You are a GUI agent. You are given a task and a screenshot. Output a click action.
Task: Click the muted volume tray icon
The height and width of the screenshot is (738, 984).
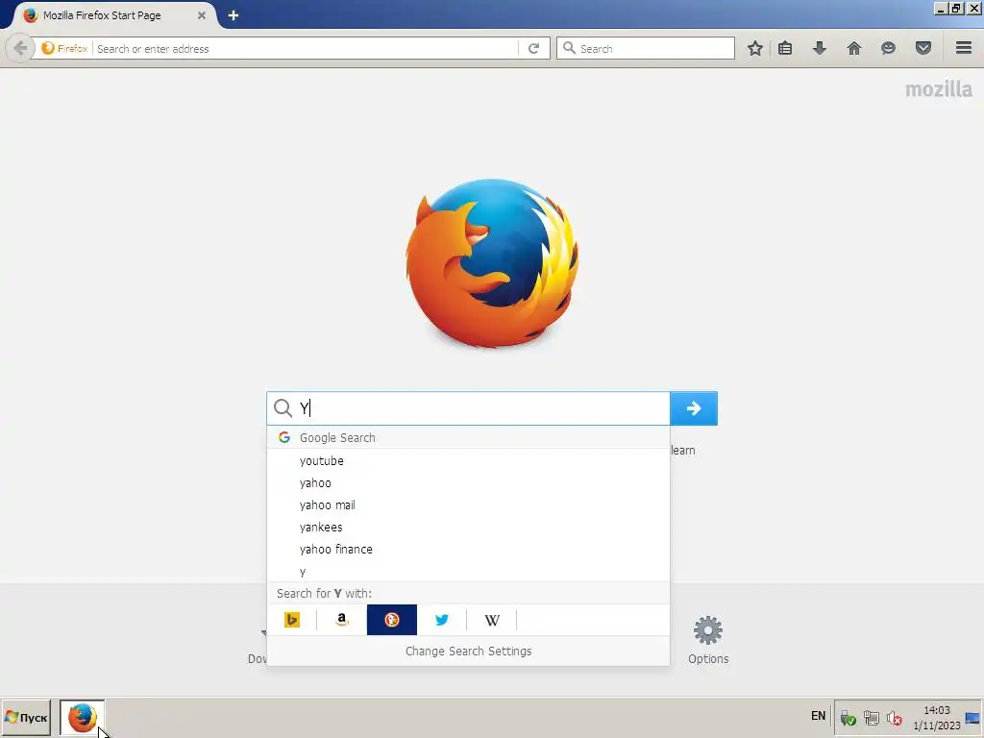click(895, 717)
